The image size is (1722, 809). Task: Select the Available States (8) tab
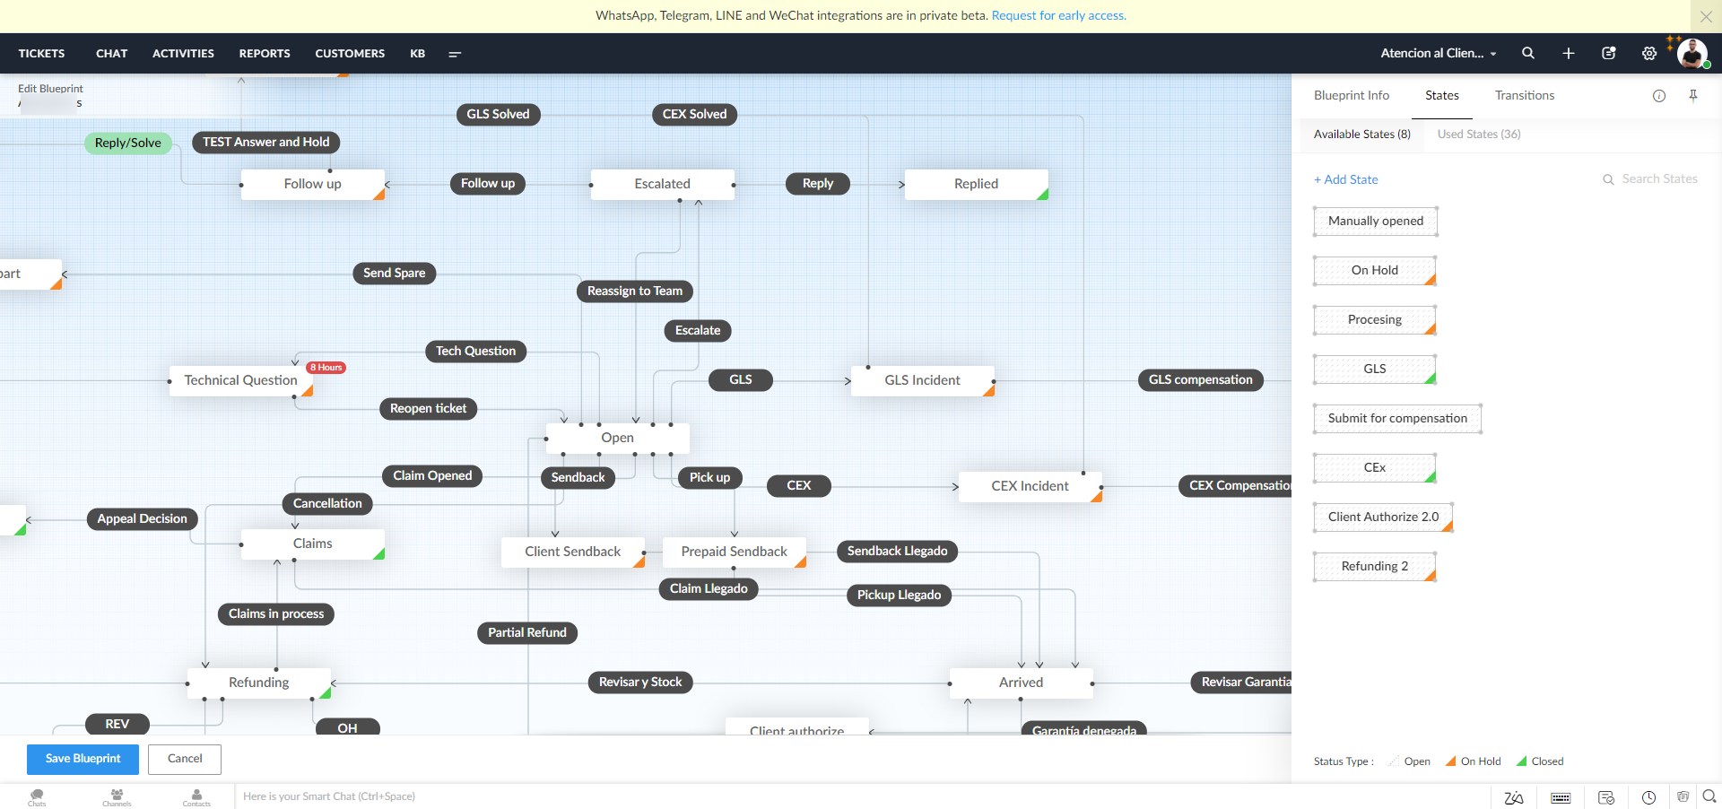point(1362,134)
